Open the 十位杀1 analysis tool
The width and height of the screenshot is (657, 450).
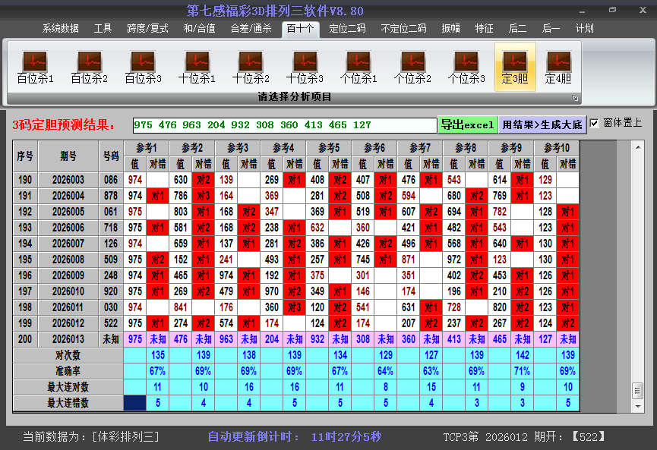pos(197,67)
